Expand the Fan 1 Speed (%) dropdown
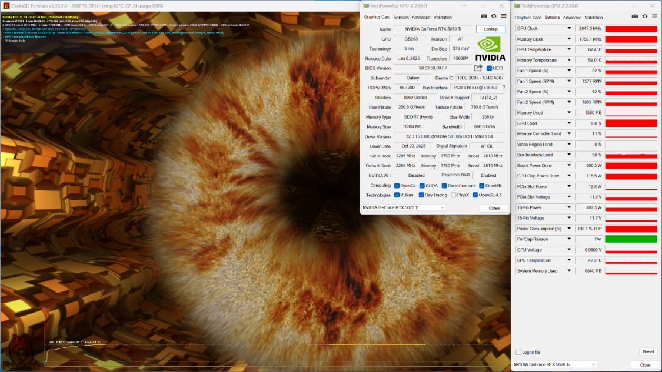The width and height of the screenshot is (662, 372). [568, 71]
